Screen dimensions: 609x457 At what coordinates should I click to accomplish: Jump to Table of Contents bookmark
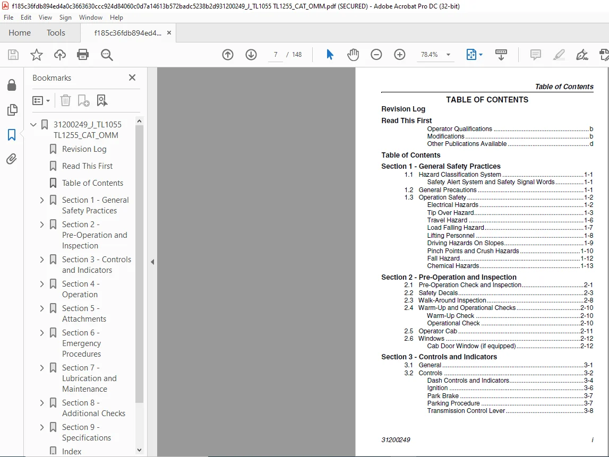pos(92,183)
